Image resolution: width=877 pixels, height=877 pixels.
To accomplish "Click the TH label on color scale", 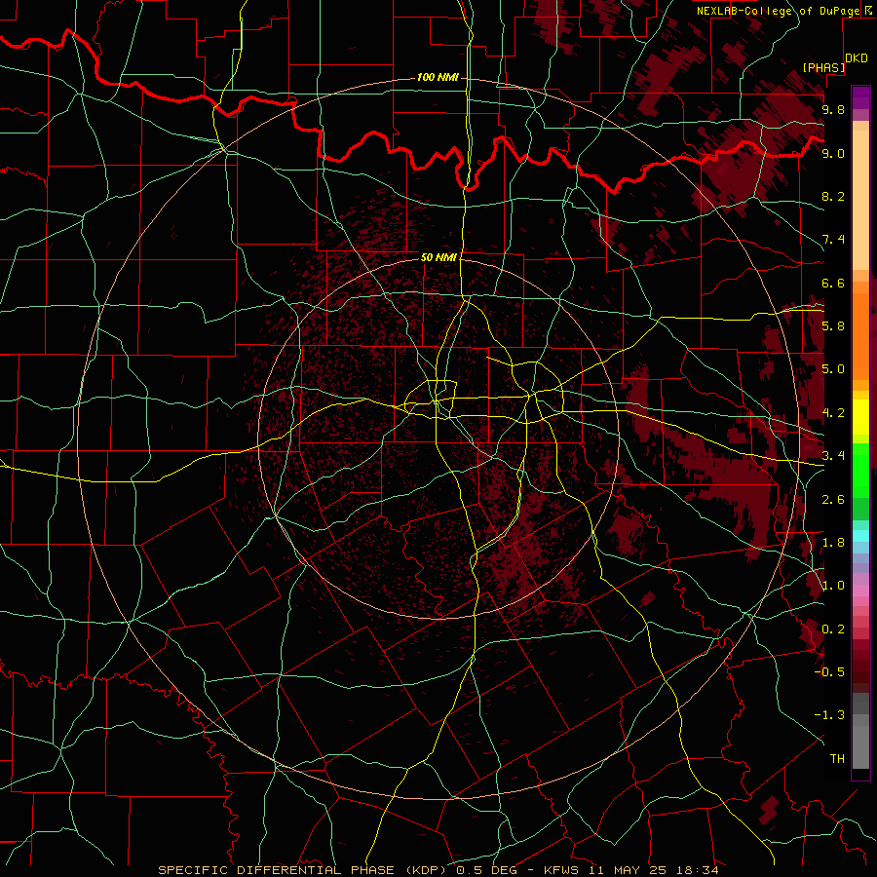I will (x=837, y=759).
